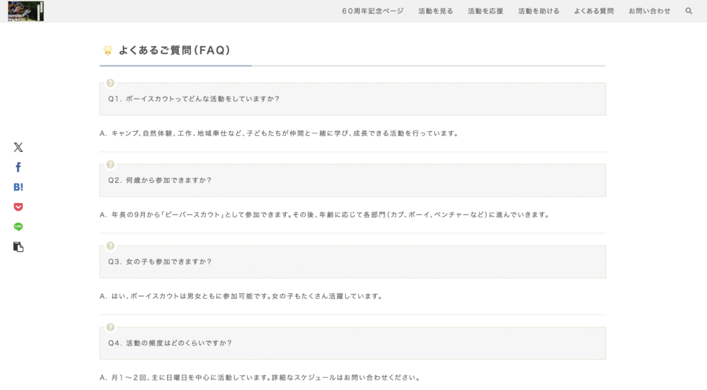Click よくあるご質問(FAQ) heading
Image resolution: width=707 pixels, height=390 pixels.
click(175, 50)
